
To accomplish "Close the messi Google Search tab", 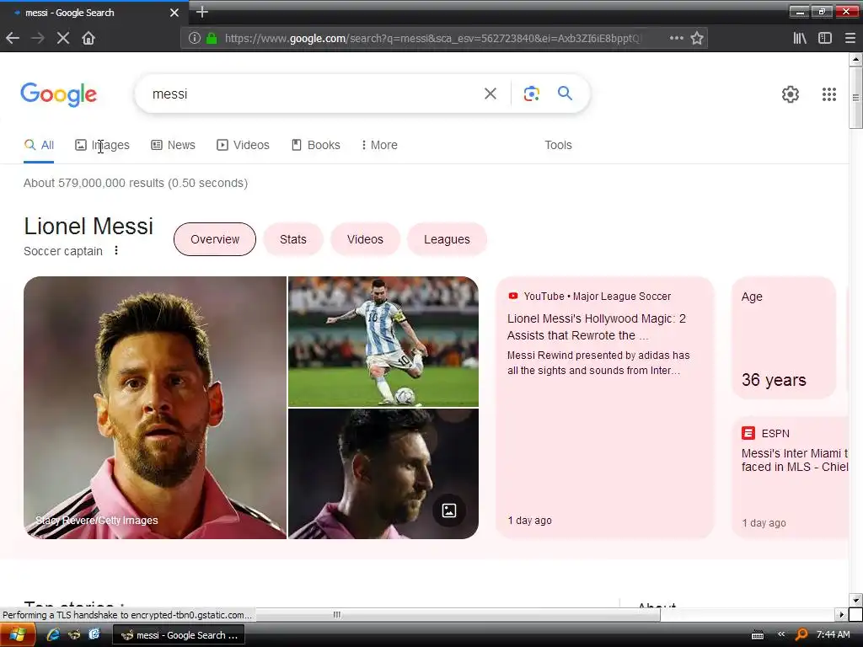I will pos(174,12).
